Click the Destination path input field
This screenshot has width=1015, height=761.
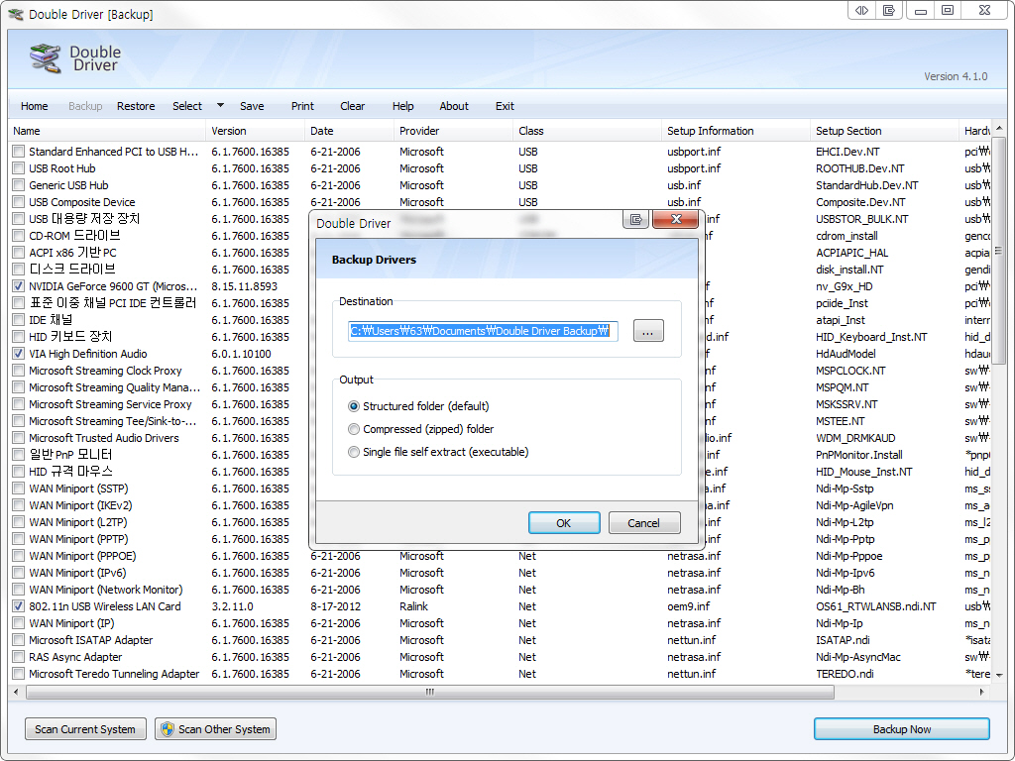(483, 331)
